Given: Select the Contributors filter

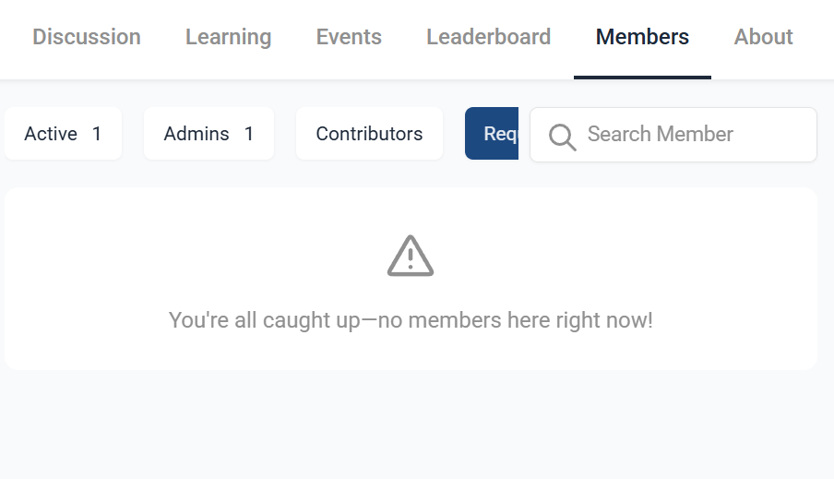Looking at the screenshot, I should (369, 134).
